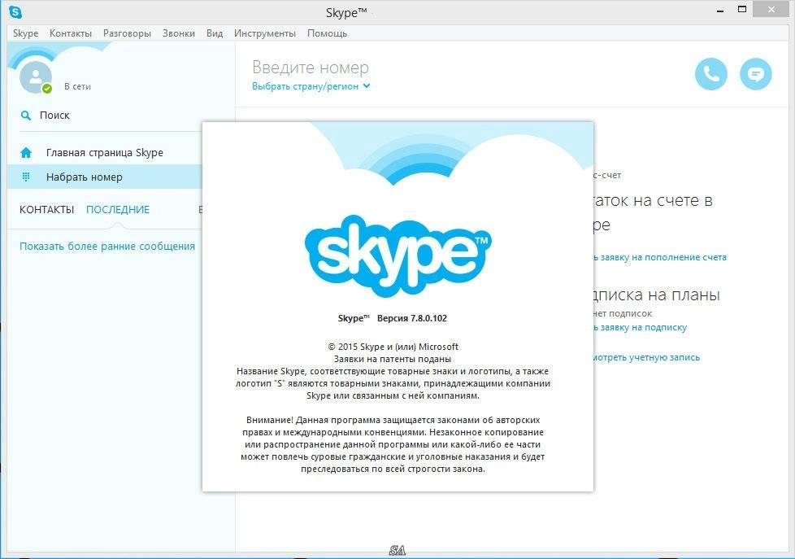This screenshot has height=559, width=795.
Task: Click the round chat message button
Action: [x=755, y=74]
